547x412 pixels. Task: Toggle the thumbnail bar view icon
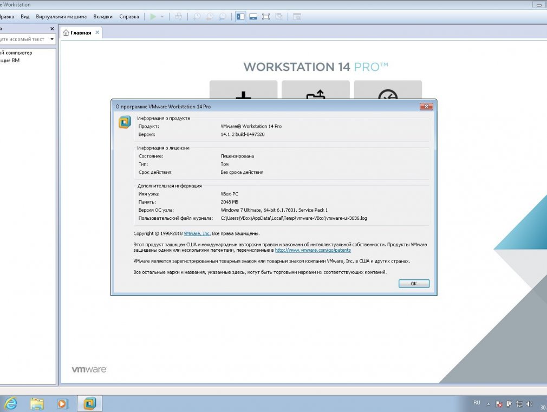(x=253, y=17)
